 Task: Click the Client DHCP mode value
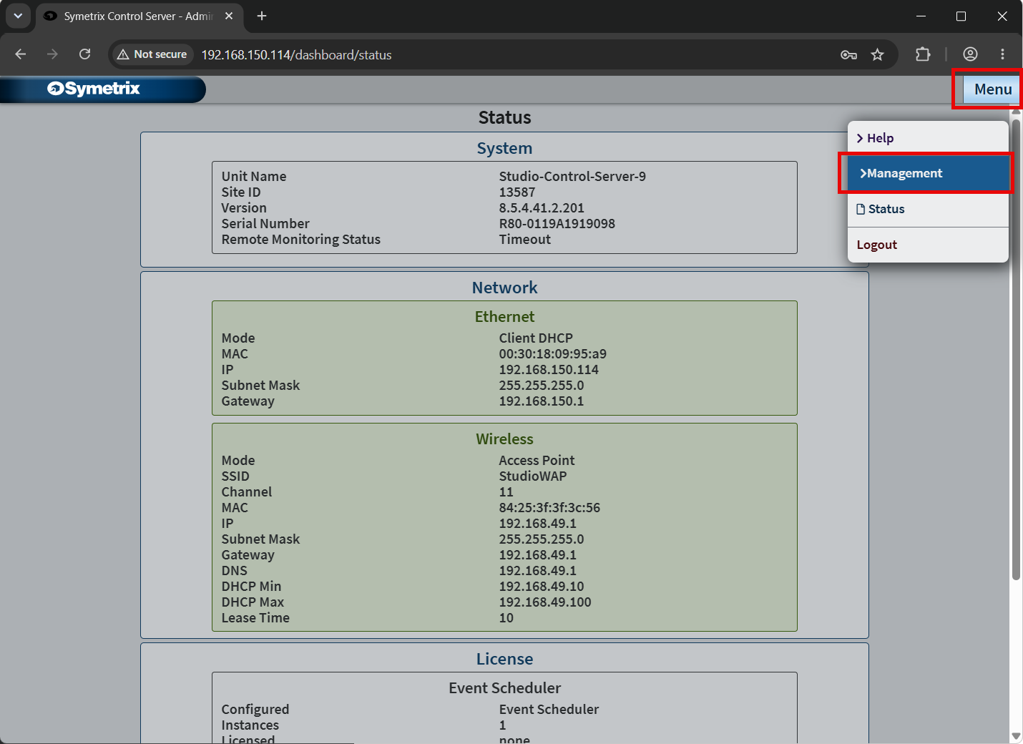[x=536, y=338]
